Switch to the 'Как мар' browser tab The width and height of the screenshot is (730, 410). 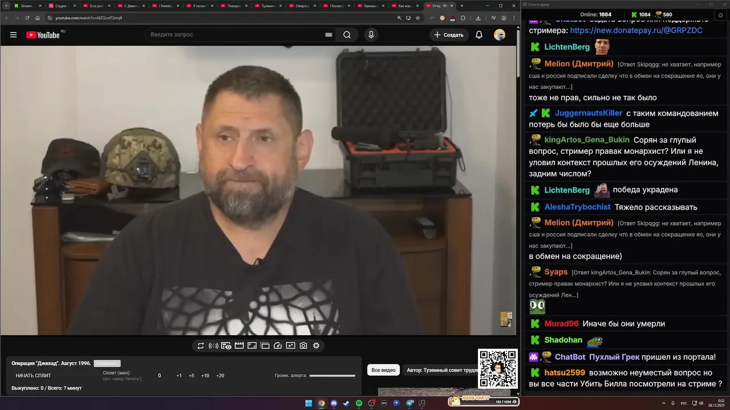(x=404, y=6)
